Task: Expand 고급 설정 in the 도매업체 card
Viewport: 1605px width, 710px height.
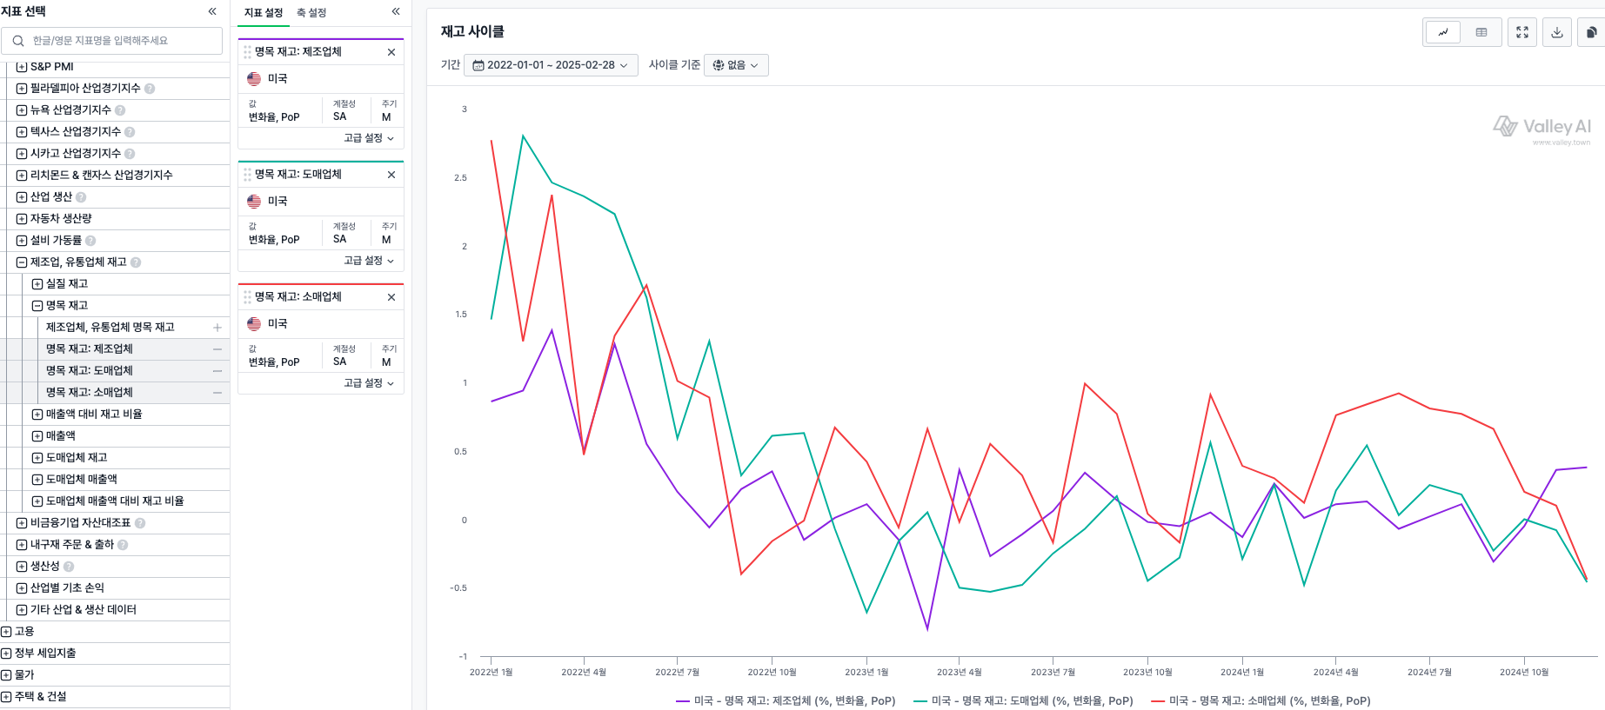Action: pyautogui.click(x=369, y=261)
